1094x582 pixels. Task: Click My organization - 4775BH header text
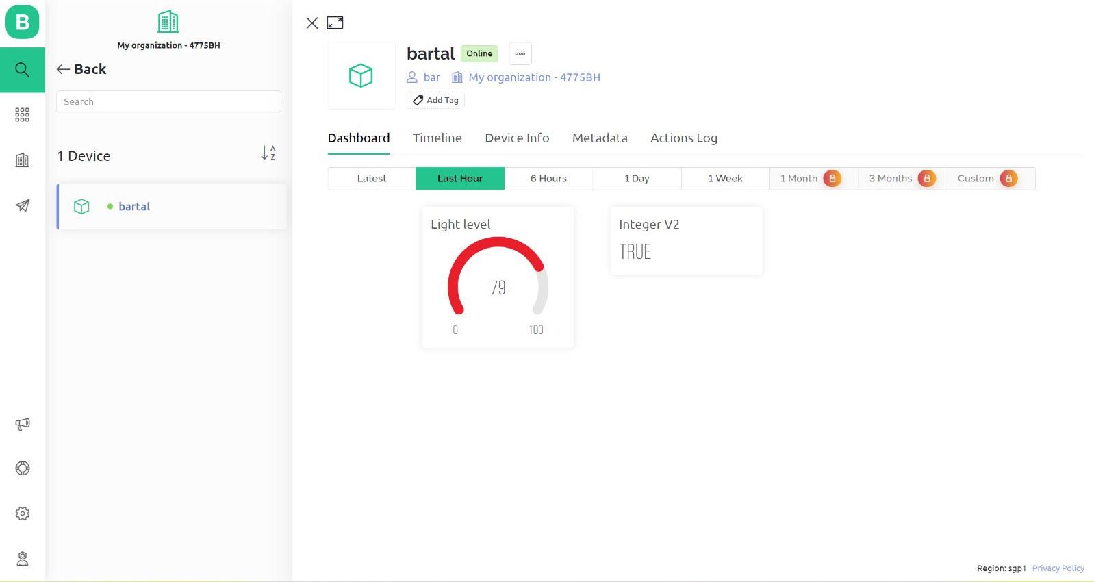(x=168, y=45)
